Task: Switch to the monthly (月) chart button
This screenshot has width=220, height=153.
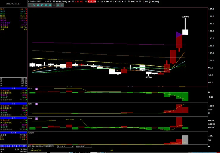Action: coord(62,5)
